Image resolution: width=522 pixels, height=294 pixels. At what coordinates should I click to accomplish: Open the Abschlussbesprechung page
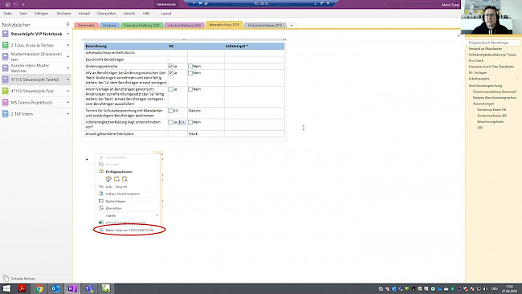click(x=485, y=86)
